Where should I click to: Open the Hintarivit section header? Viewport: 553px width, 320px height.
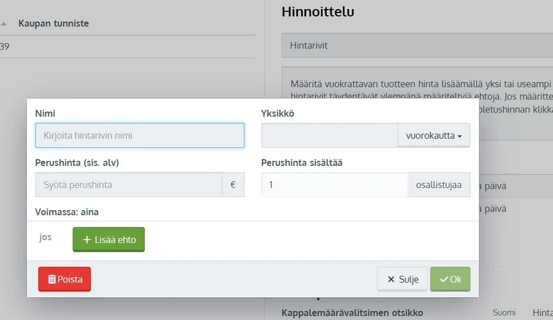click(418, 46)
